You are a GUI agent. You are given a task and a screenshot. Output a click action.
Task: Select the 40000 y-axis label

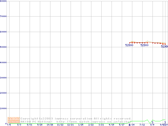click(3, 62)
